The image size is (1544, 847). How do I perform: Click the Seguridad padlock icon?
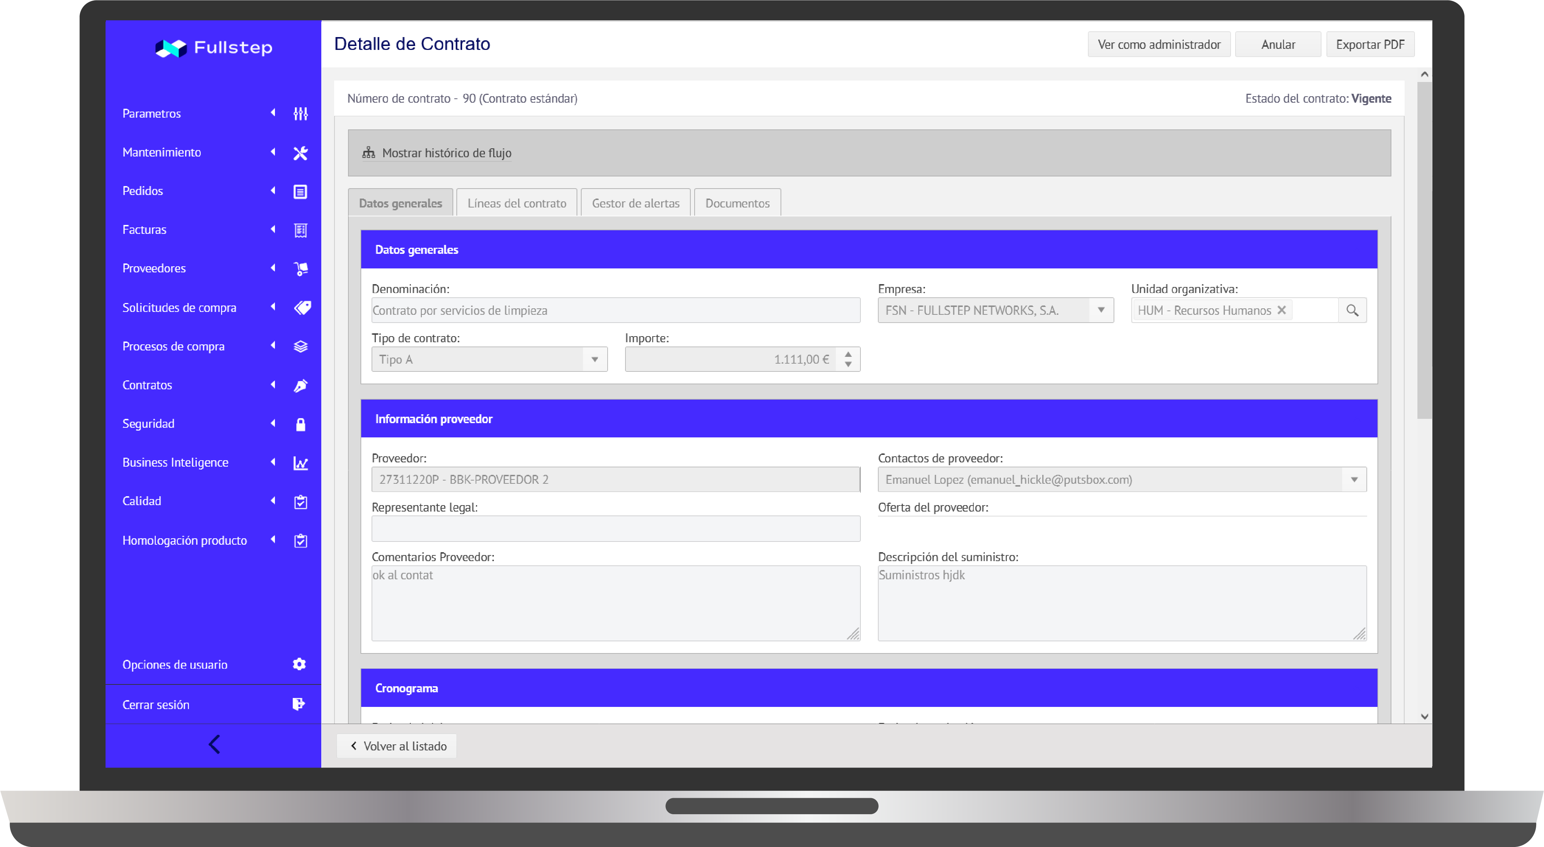point(300,424)
